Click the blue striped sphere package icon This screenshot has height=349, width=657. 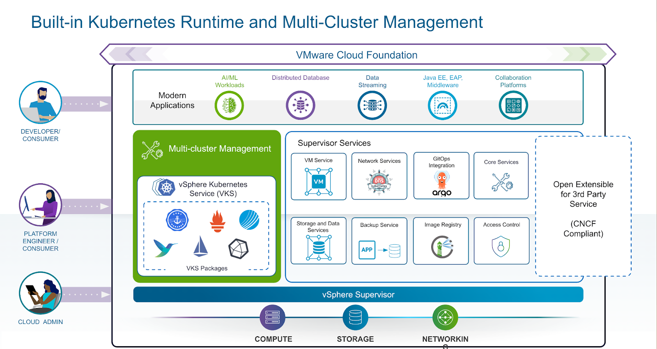[x=249, y=220]
